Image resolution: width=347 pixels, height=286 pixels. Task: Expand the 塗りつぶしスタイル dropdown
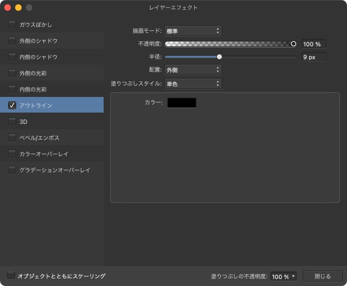tap(193, 83)
